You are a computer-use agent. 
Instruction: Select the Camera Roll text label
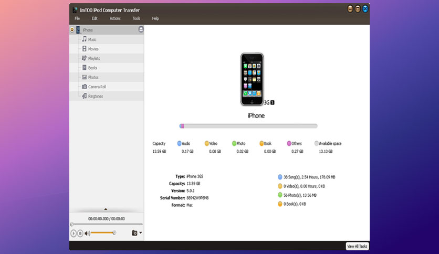[x=97, y=87]
